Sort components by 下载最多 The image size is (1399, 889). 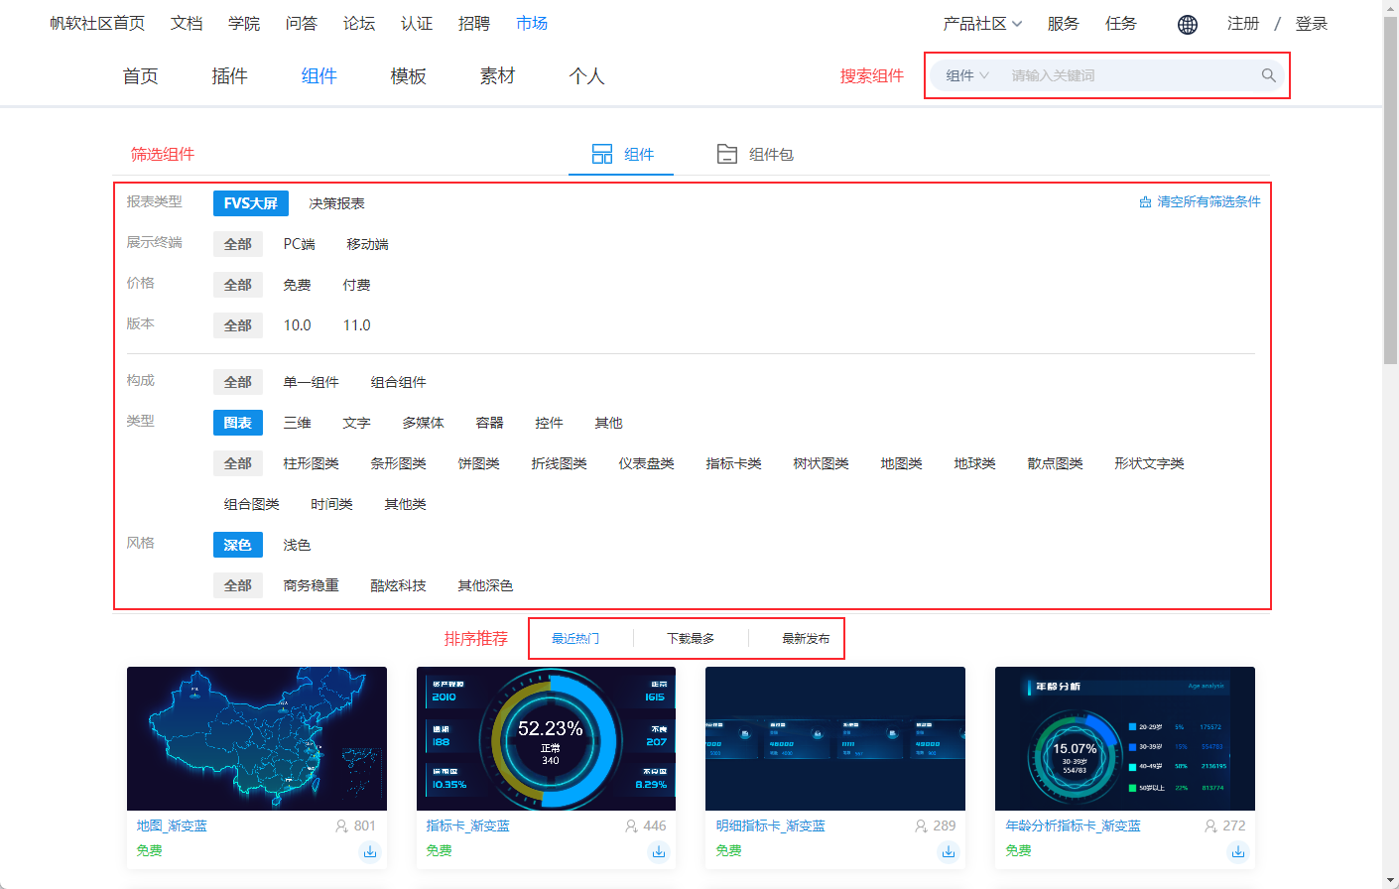[x=691, y=639]
